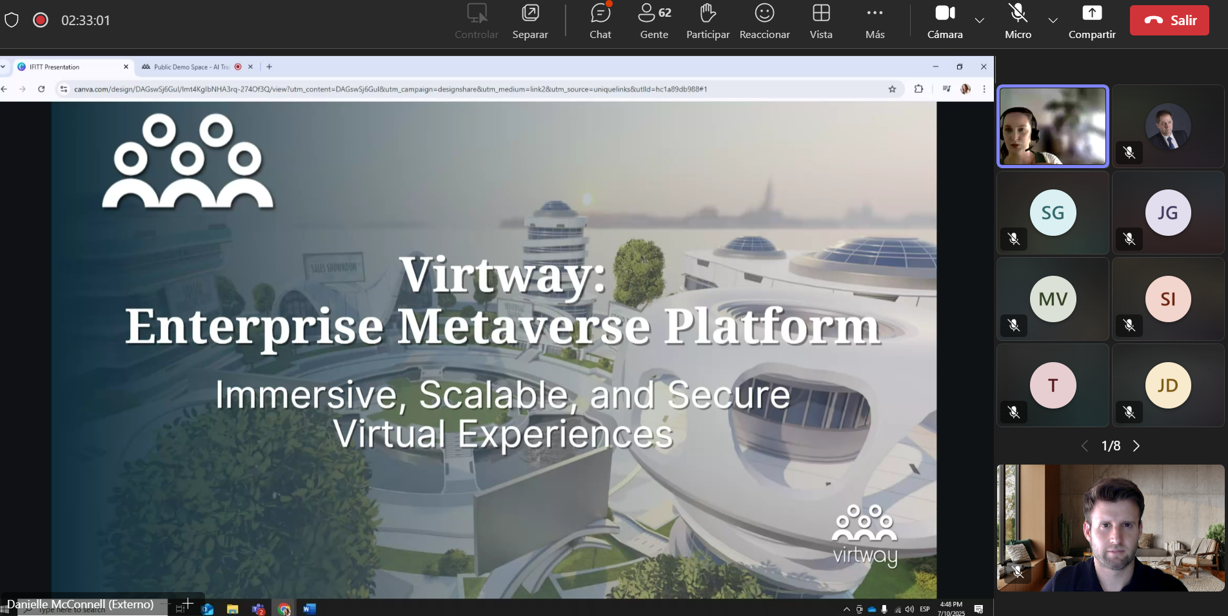Click the OneDrive cloud tray icon

872,609
